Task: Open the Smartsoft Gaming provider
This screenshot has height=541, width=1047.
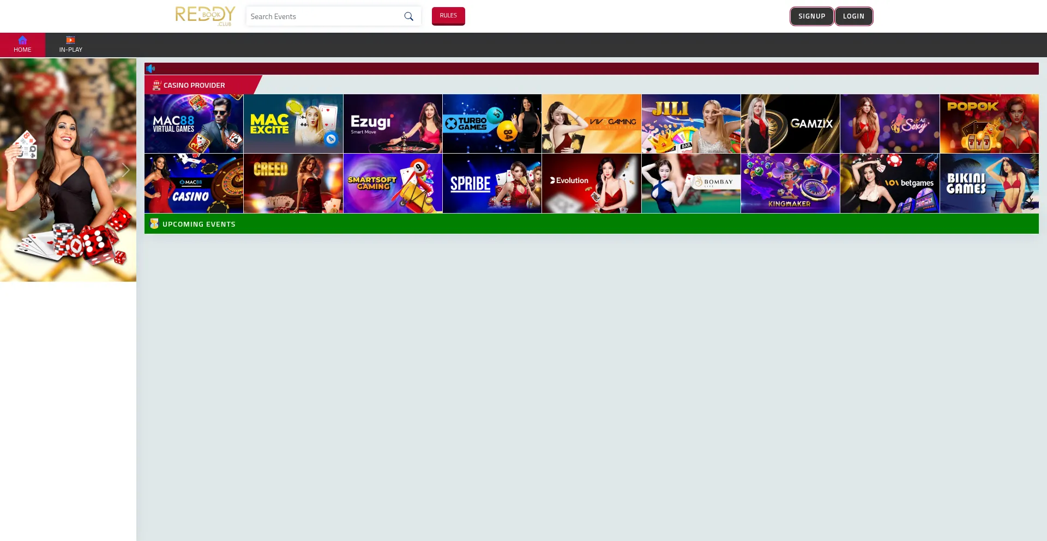Action: pos(393,183)
